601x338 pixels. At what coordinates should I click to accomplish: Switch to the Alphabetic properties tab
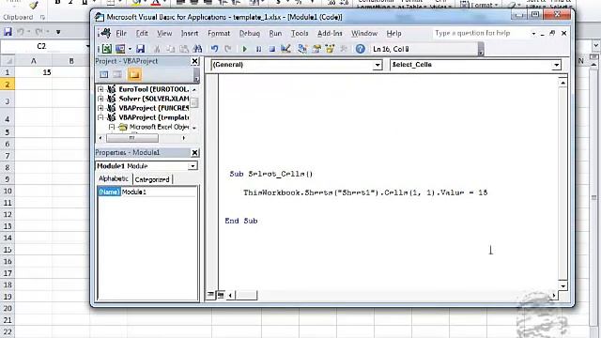(x=114, y=178)
